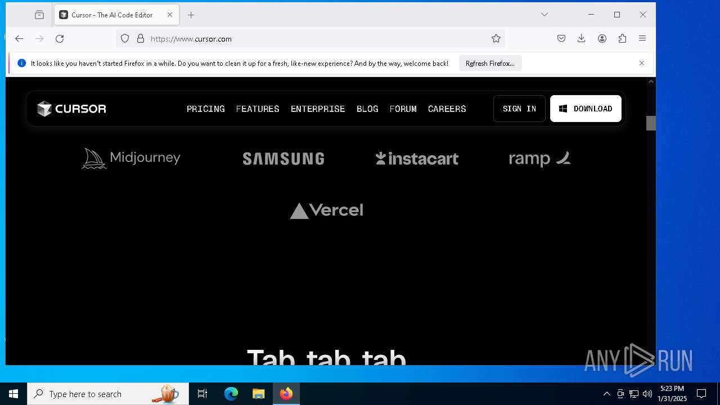Open the FORUM link

tap(403, 109)
